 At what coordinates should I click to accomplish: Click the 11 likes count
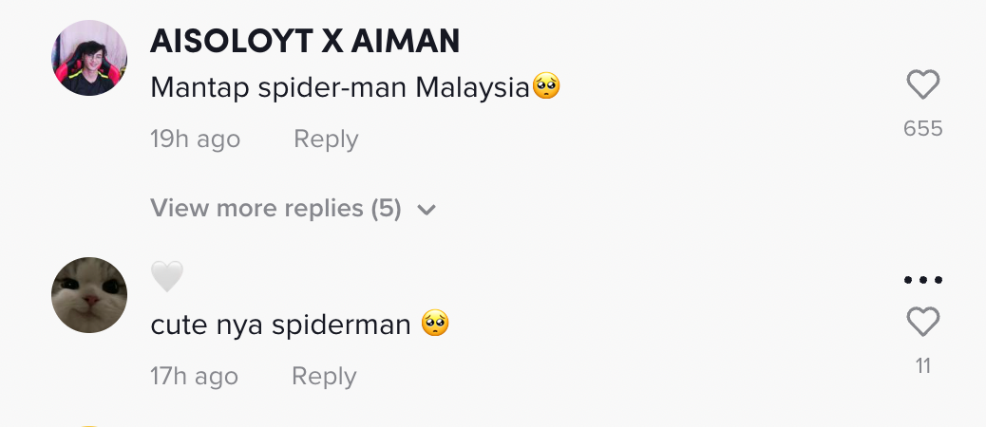click(x=922, y=366)
